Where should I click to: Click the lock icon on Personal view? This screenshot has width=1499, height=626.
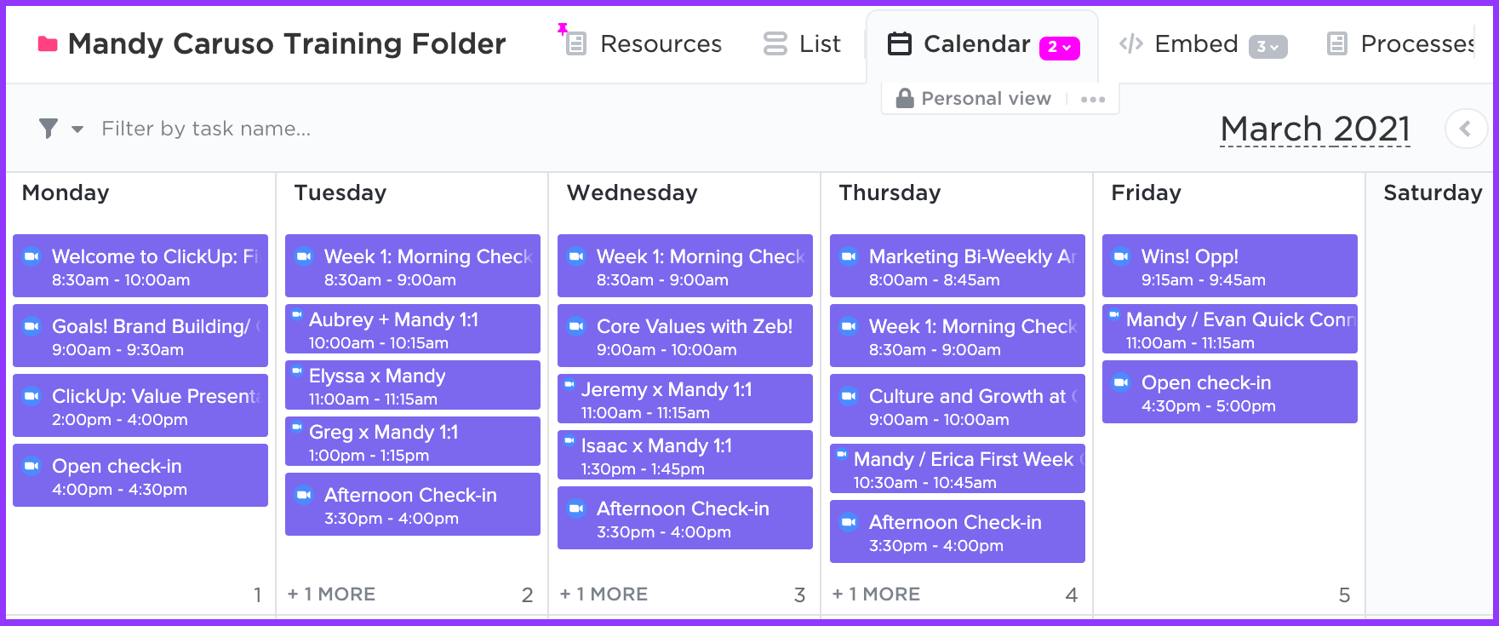point(905,99)
